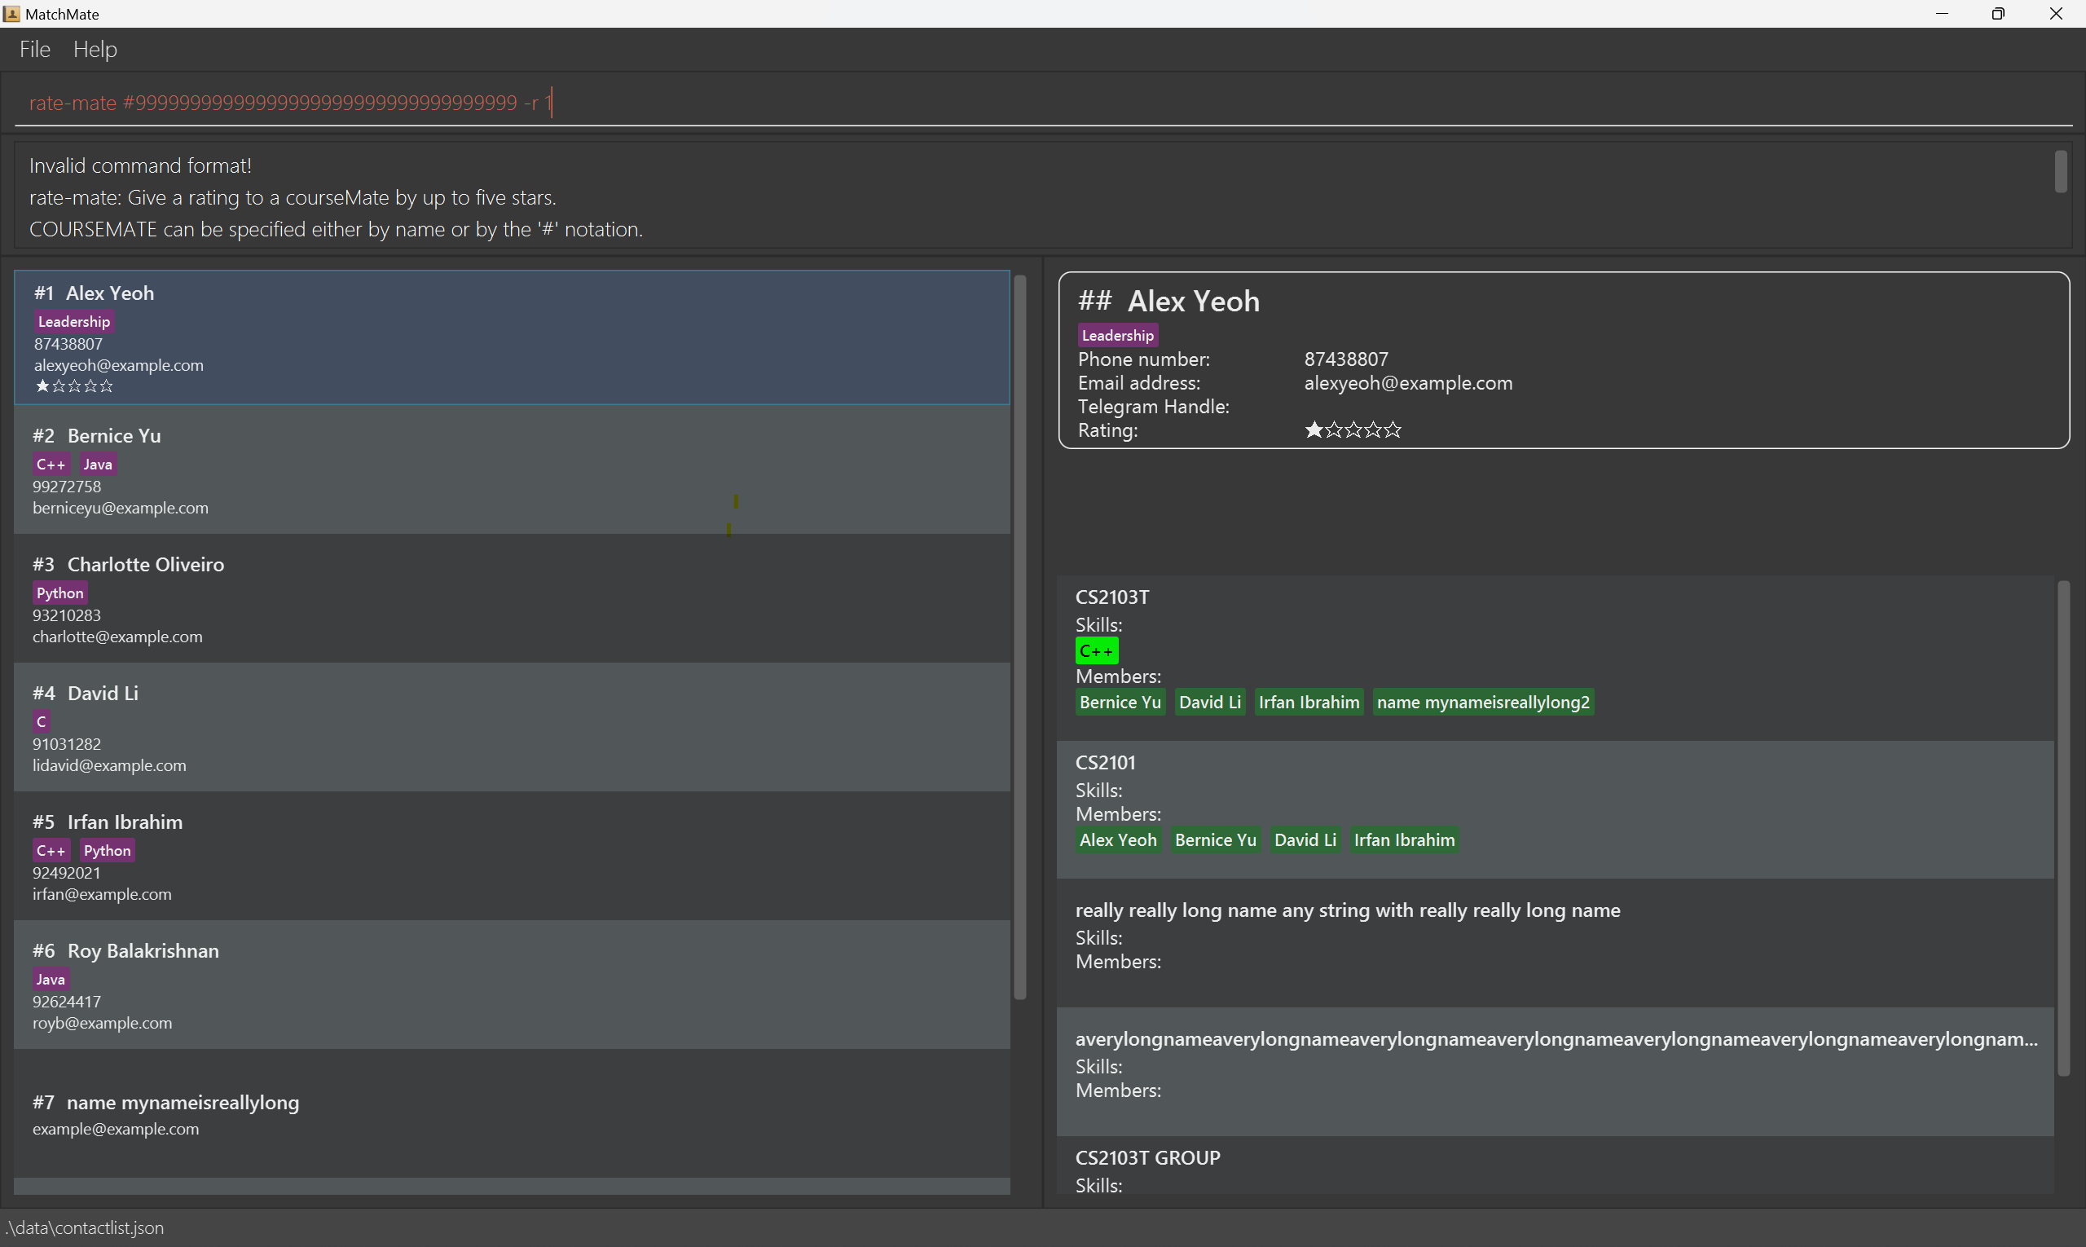Open the Help menu
This screenshot has height=1247, width=2086.
95,50
